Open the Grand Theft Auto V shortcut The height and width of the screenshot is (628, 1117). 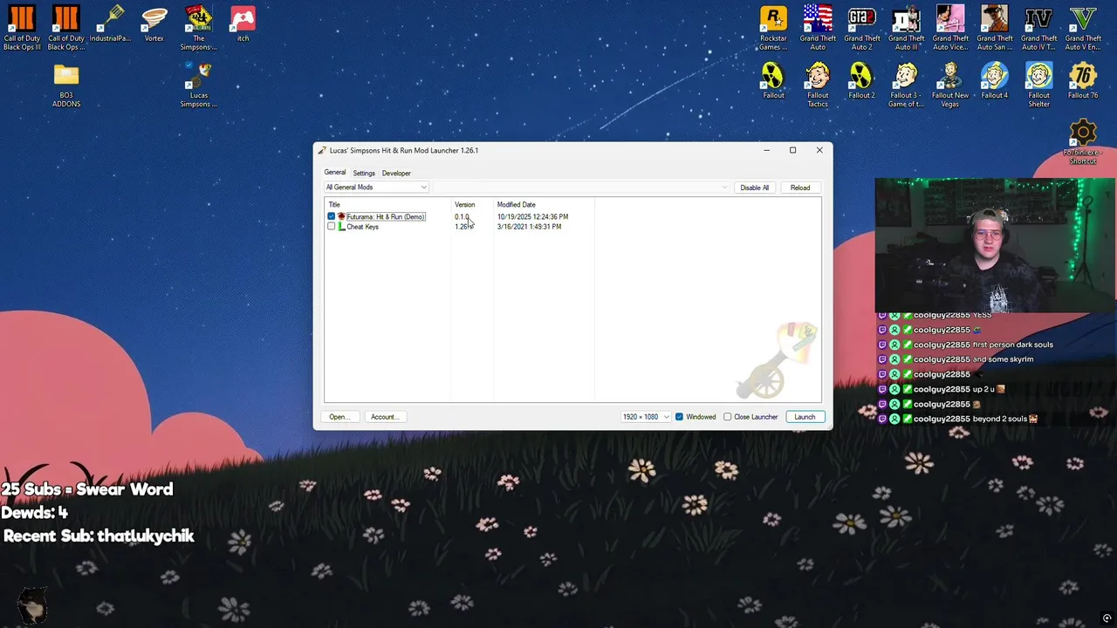point(1083,28)
